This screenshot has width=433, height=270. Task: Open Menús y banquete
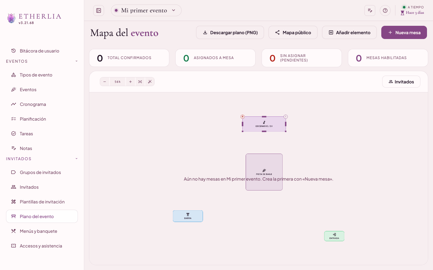(x=42, y=231)
